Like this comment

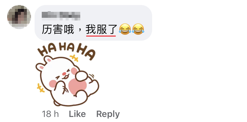click(77, 114)
